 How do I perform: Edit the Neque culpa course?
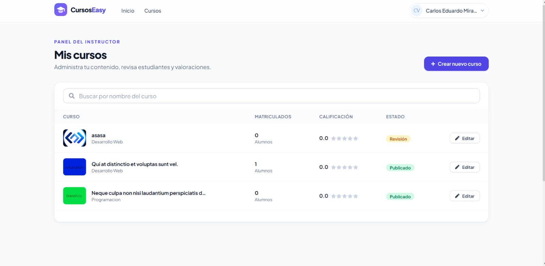(465, 196)
